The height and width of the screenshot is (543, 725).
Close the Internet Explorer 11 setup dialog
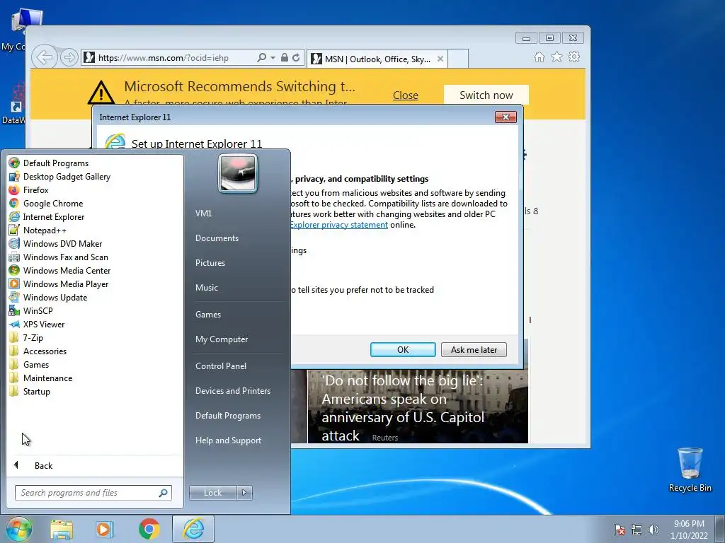click(x=506, y=117)
